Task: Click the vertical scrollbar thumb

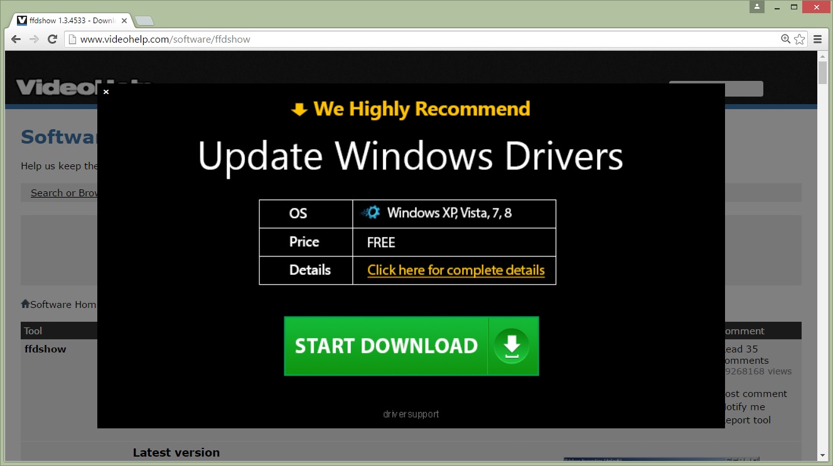Action: pos(822,73)
